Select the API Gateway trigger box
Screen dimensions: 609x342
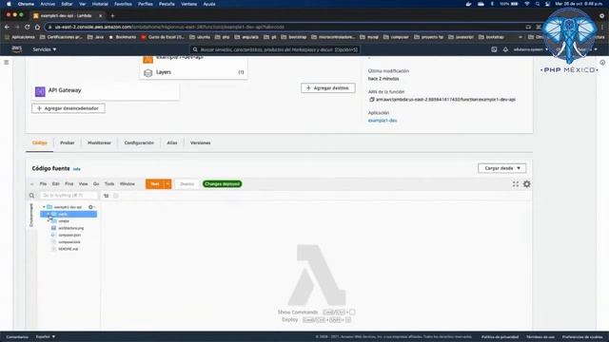pos(106,91)
